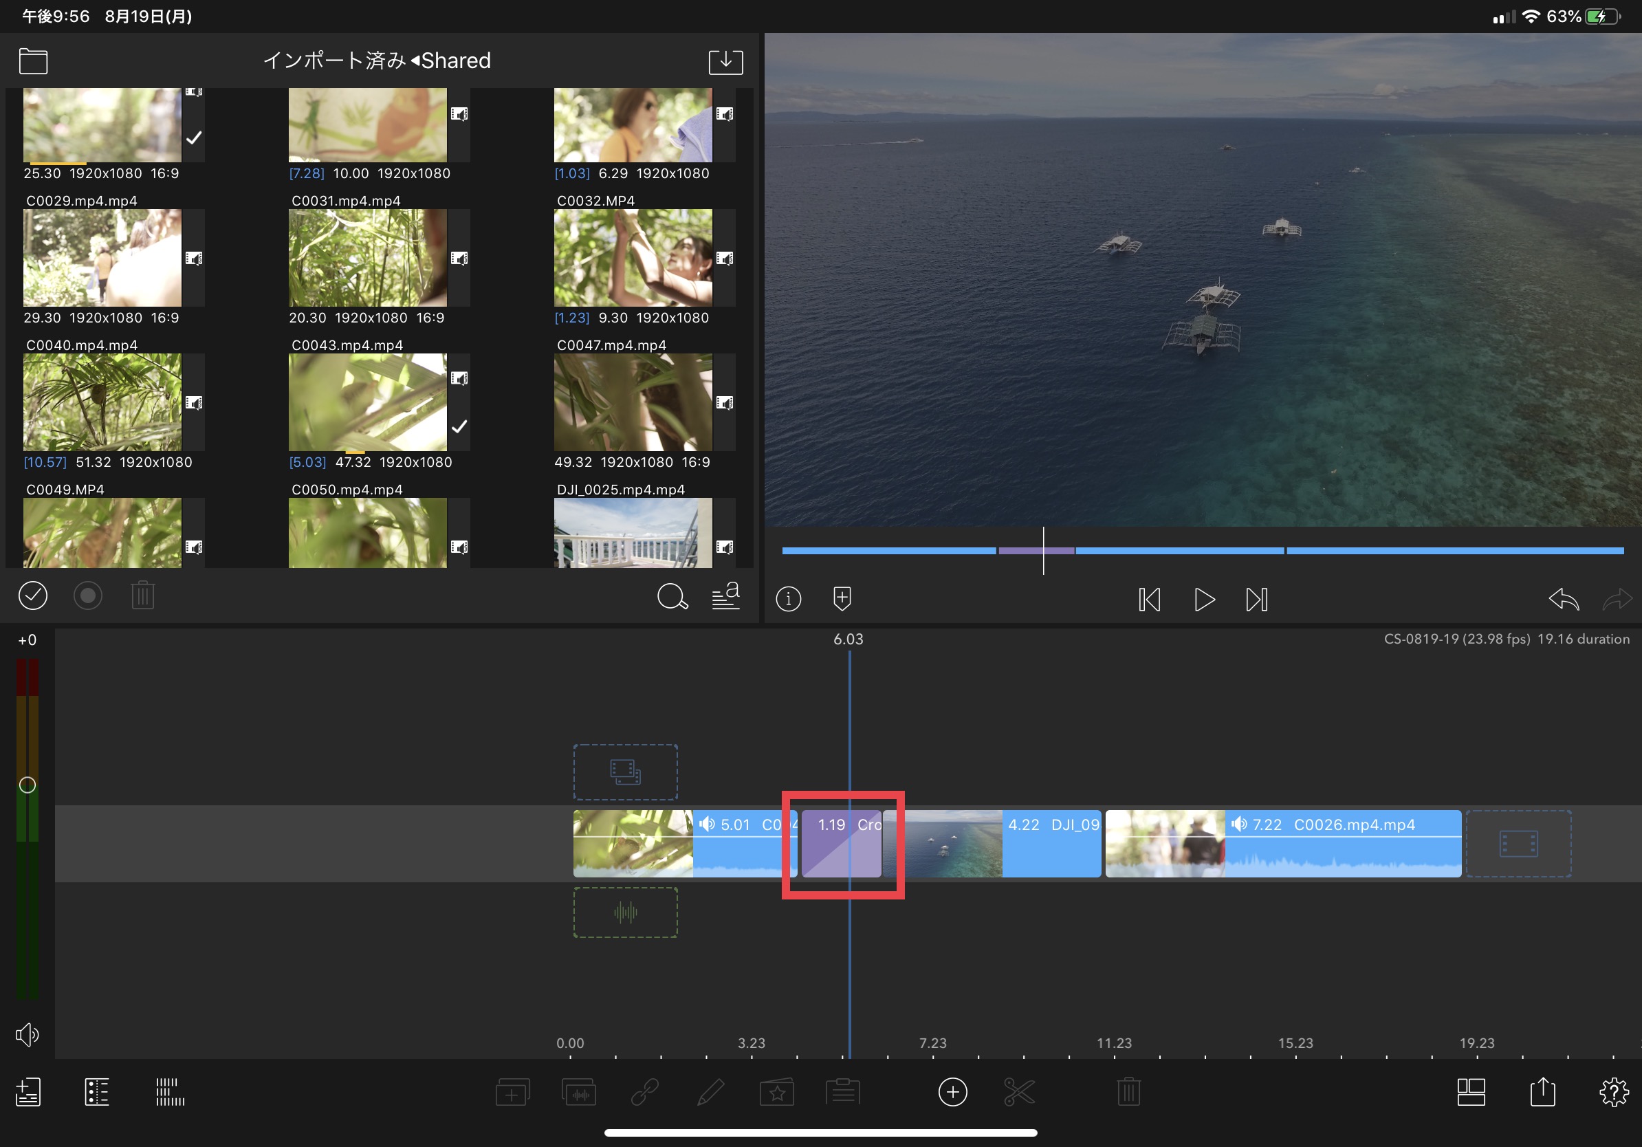The width and height of the screenshot is (1642, 1147).
Task: Switch the layout panel view
Action: pyautogui.click(x=1470, y=1092)
